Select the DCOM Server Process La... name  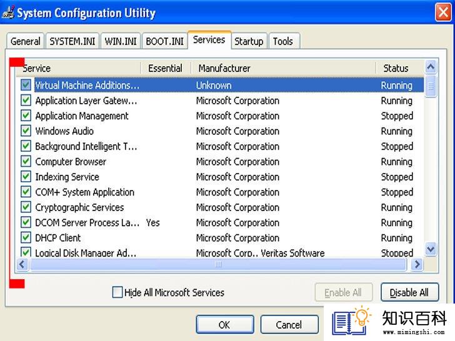click(87, 223)
